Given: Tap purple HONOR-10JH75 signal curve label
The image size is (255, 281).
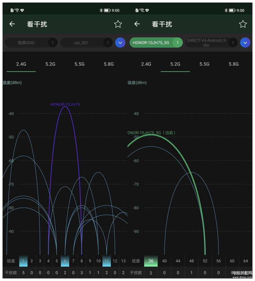Looking at the screenshot, I should (x=65, y=104).
